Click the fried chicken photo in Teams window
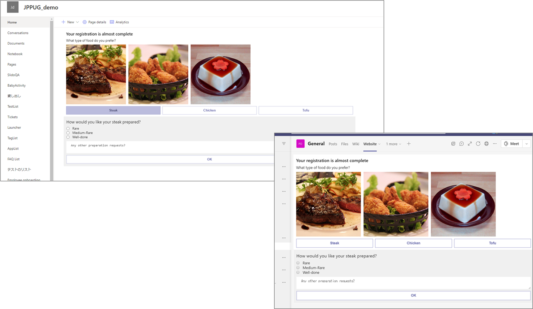This screenshot has height=309, width=533. point(396,204)
